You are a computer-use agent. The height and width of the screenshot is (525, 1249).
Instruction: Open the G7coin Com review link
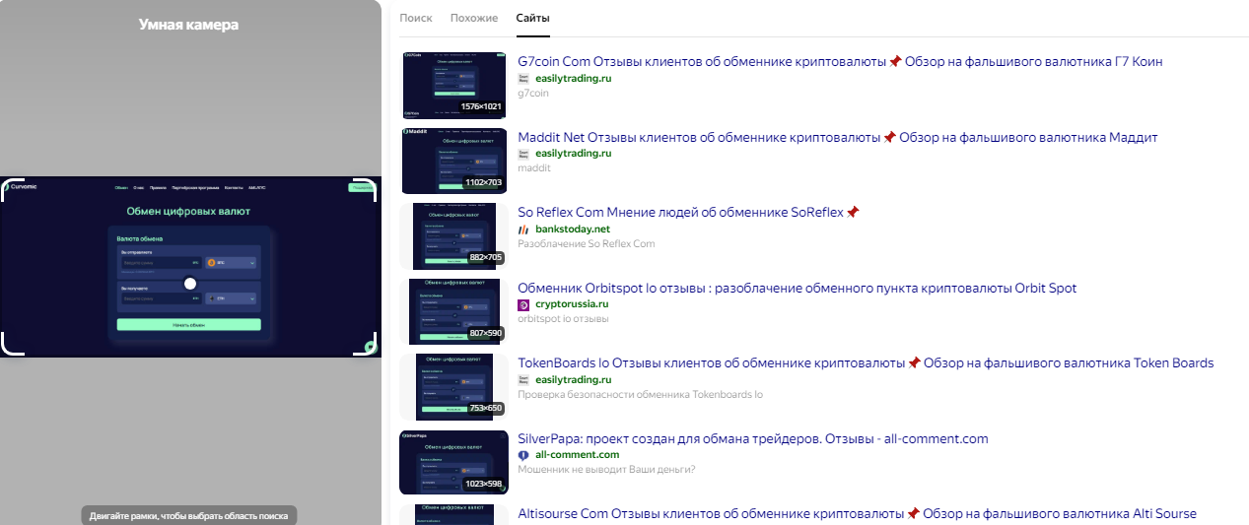(x=840, y=61)
